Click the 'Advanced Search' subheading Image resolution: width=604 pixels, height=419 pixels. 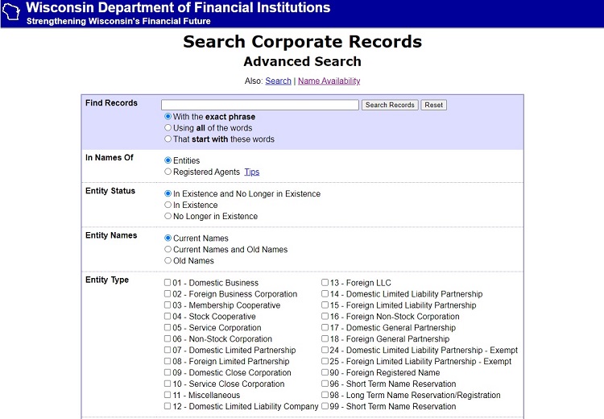[x=302, y=61]
